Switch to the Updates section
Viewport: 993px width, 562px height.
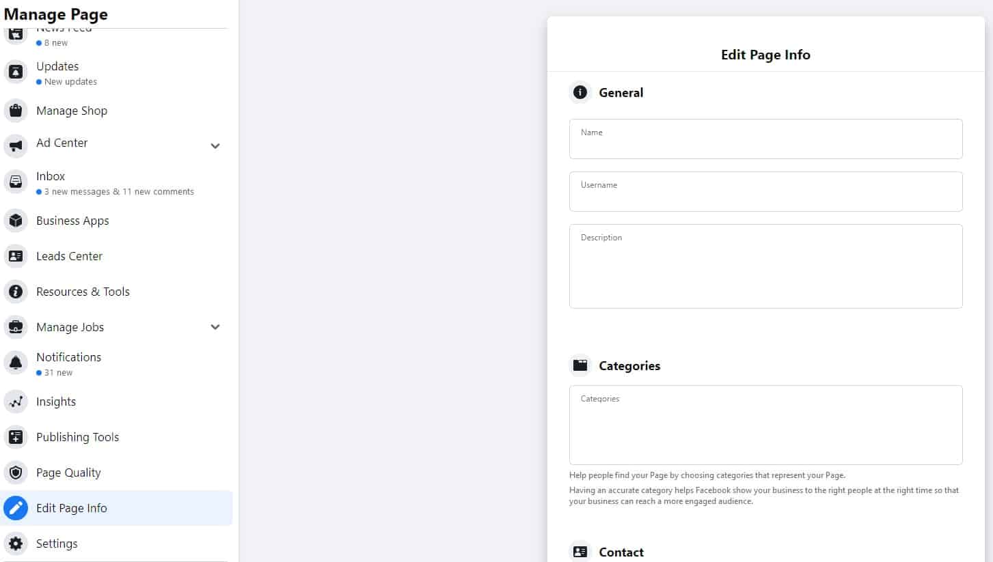click(57, 66)
